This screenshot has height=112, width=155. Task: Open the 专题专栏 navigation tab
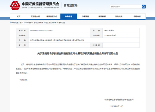137,16
